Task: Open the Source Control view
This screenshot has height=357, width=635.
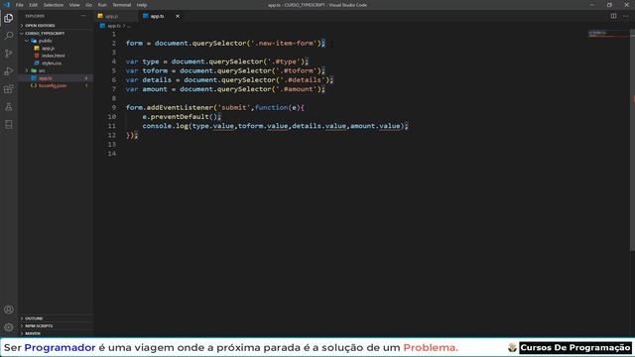Action: click(x=9, y=54)
